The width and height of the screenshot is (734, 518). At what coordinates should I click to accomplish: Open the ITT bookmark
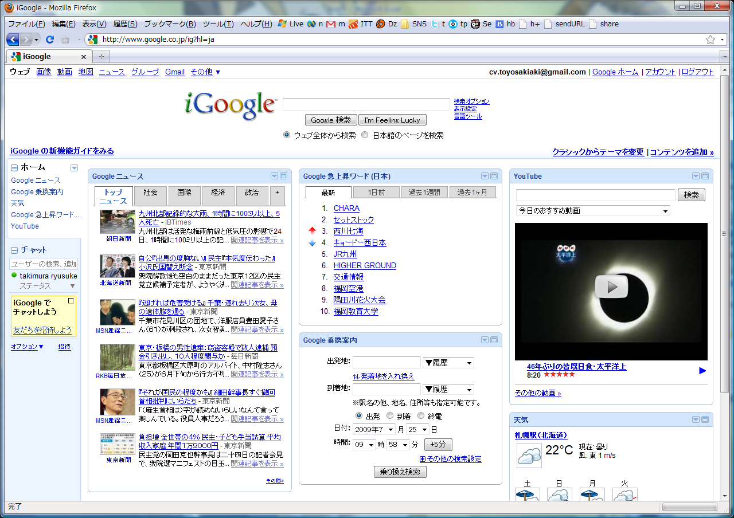[361, 24]
